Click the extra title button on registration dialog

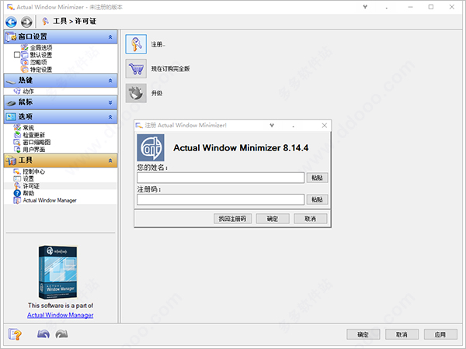click(272, 126)
